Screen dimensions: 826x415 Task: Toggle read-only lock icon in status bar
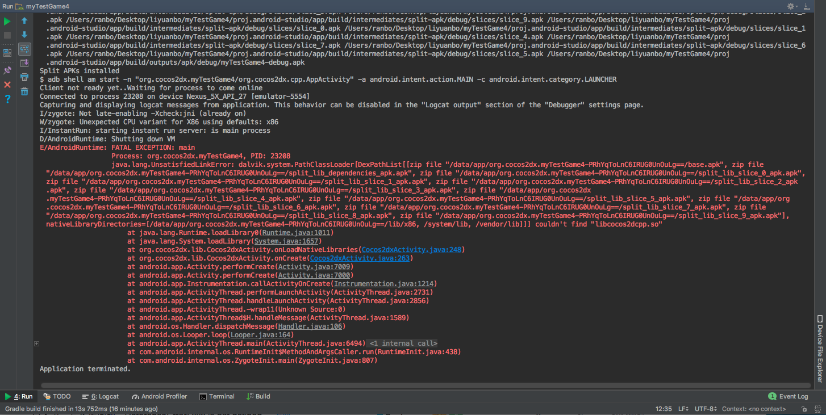tap(803, 409)
